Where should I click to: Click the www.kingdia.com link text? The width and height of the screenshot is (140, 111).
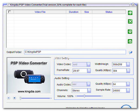coord(29,92)
